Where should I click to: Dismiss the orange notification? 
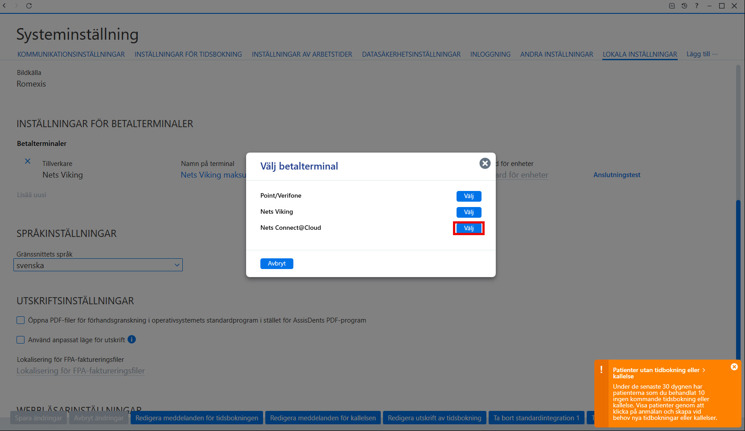[734, 367]
